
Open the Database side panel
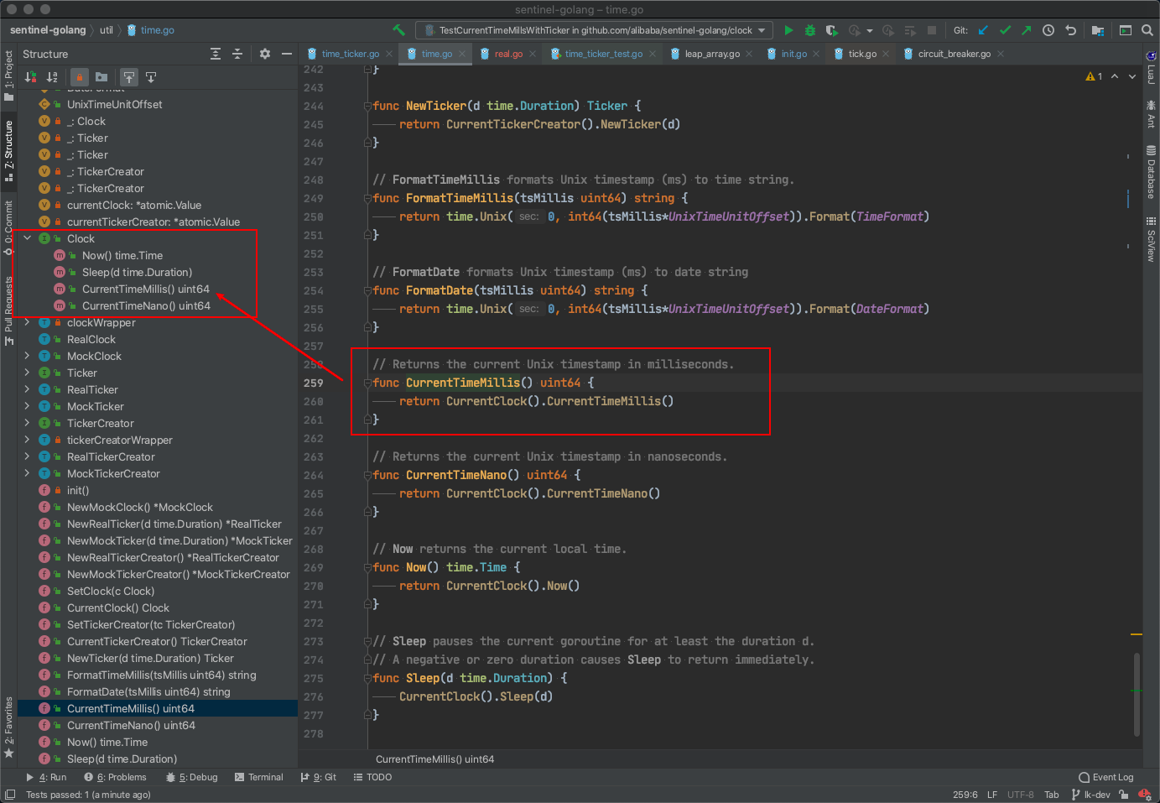tap(1151, 172)
